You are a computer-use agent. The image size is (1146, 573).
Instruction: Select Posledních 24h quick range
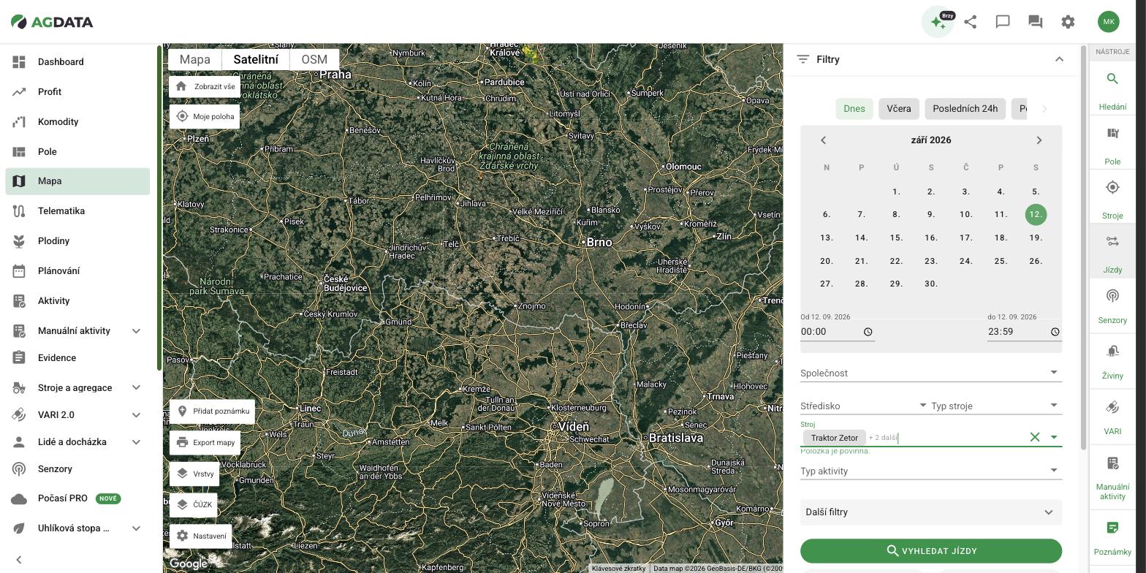point(965,108)
